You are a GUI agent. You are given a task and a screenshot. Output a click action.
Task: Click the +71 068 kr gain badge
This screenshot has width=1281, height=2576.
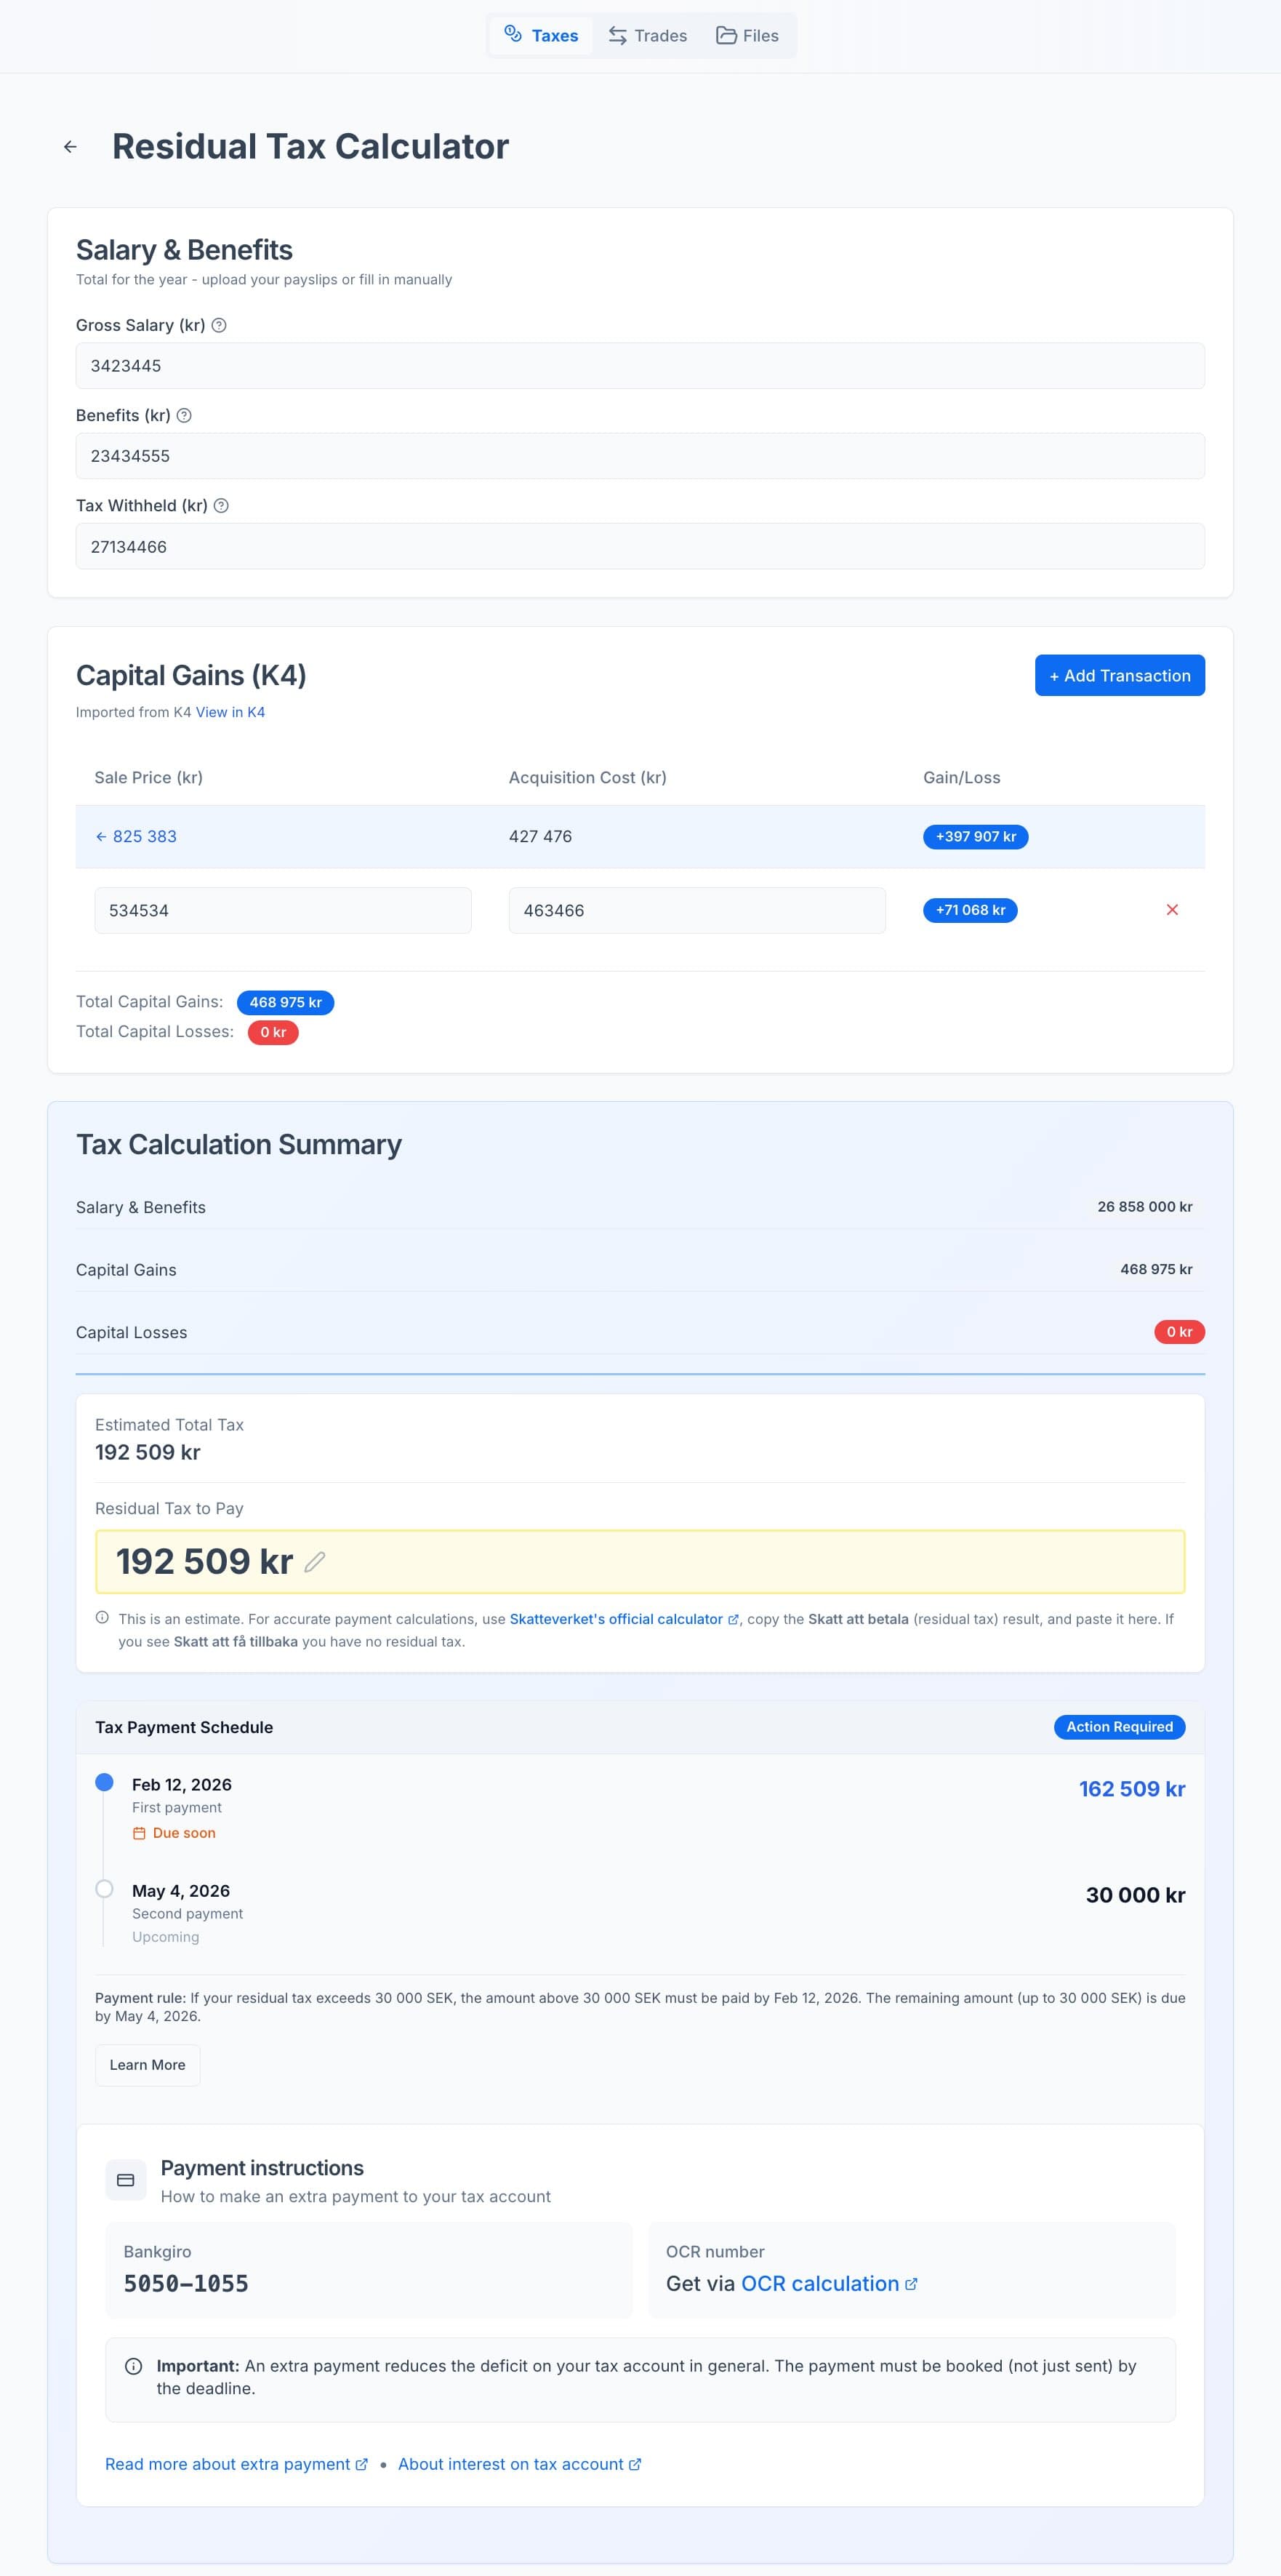click(970, 910)
